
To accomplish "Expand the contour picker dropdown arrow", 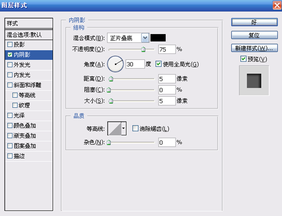I will [123, 128].
